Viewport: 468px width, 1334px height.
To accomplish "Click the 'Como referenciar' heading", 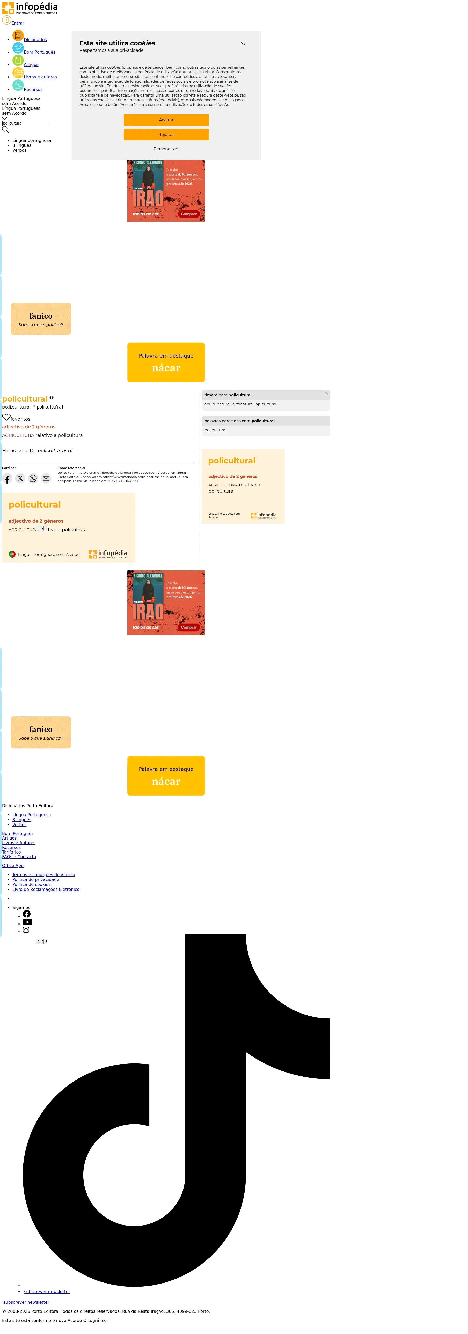I will click(71, 468).
